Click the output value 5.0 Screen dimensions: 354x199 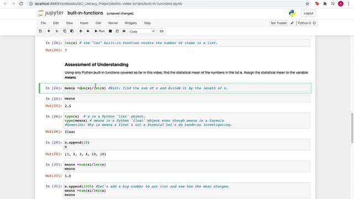tap(67, 176)
